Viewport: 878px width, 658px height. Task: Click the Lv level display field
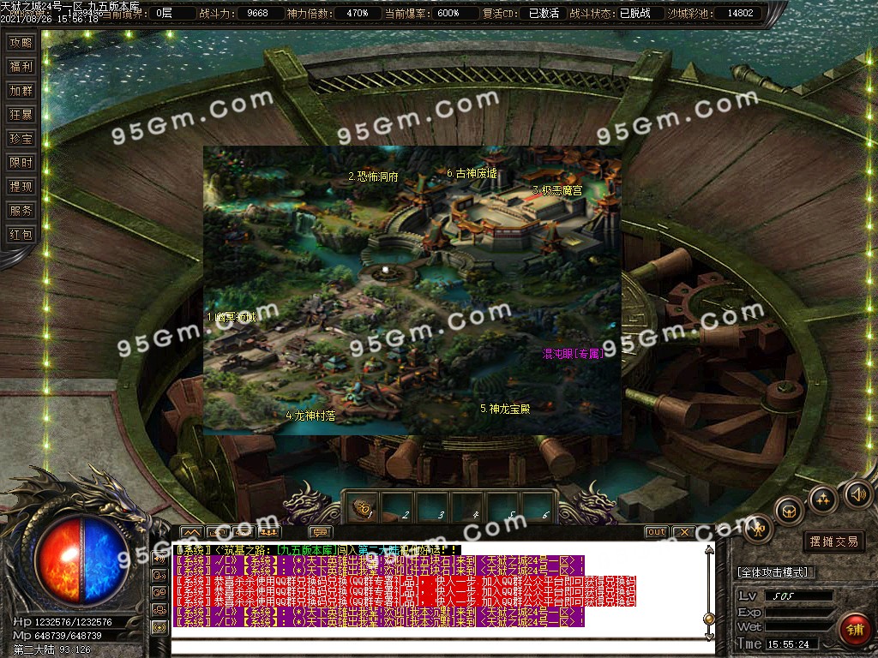coord(798,596)
